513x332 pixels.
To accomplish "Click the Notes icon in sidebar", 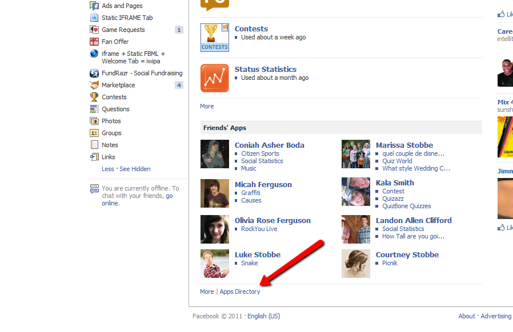I will point(94,145).
